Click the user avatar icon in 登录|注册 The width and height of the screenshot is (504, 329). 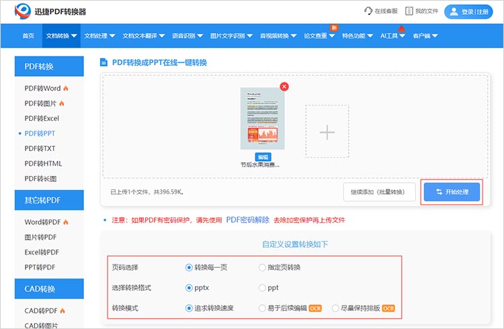point(454,11)
